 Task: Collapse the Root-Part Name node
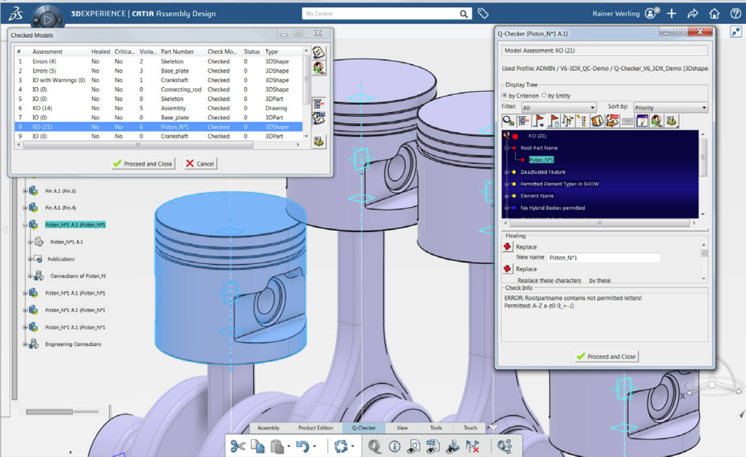tap(507, 147)
